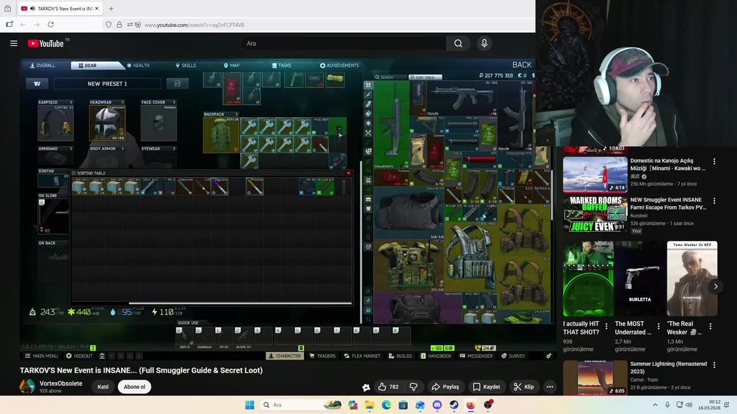Open MAIN MENU in Tarkov bottom bar
The width and height of the screenshot is (737, 414).
coord(41,356)
